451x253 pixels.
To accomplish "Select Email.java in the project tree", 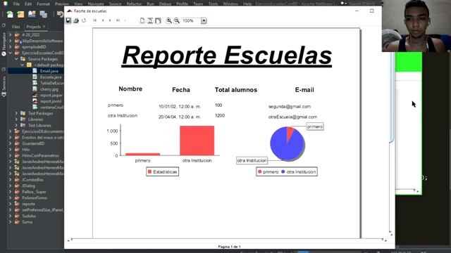I will [x=49, y=71].
